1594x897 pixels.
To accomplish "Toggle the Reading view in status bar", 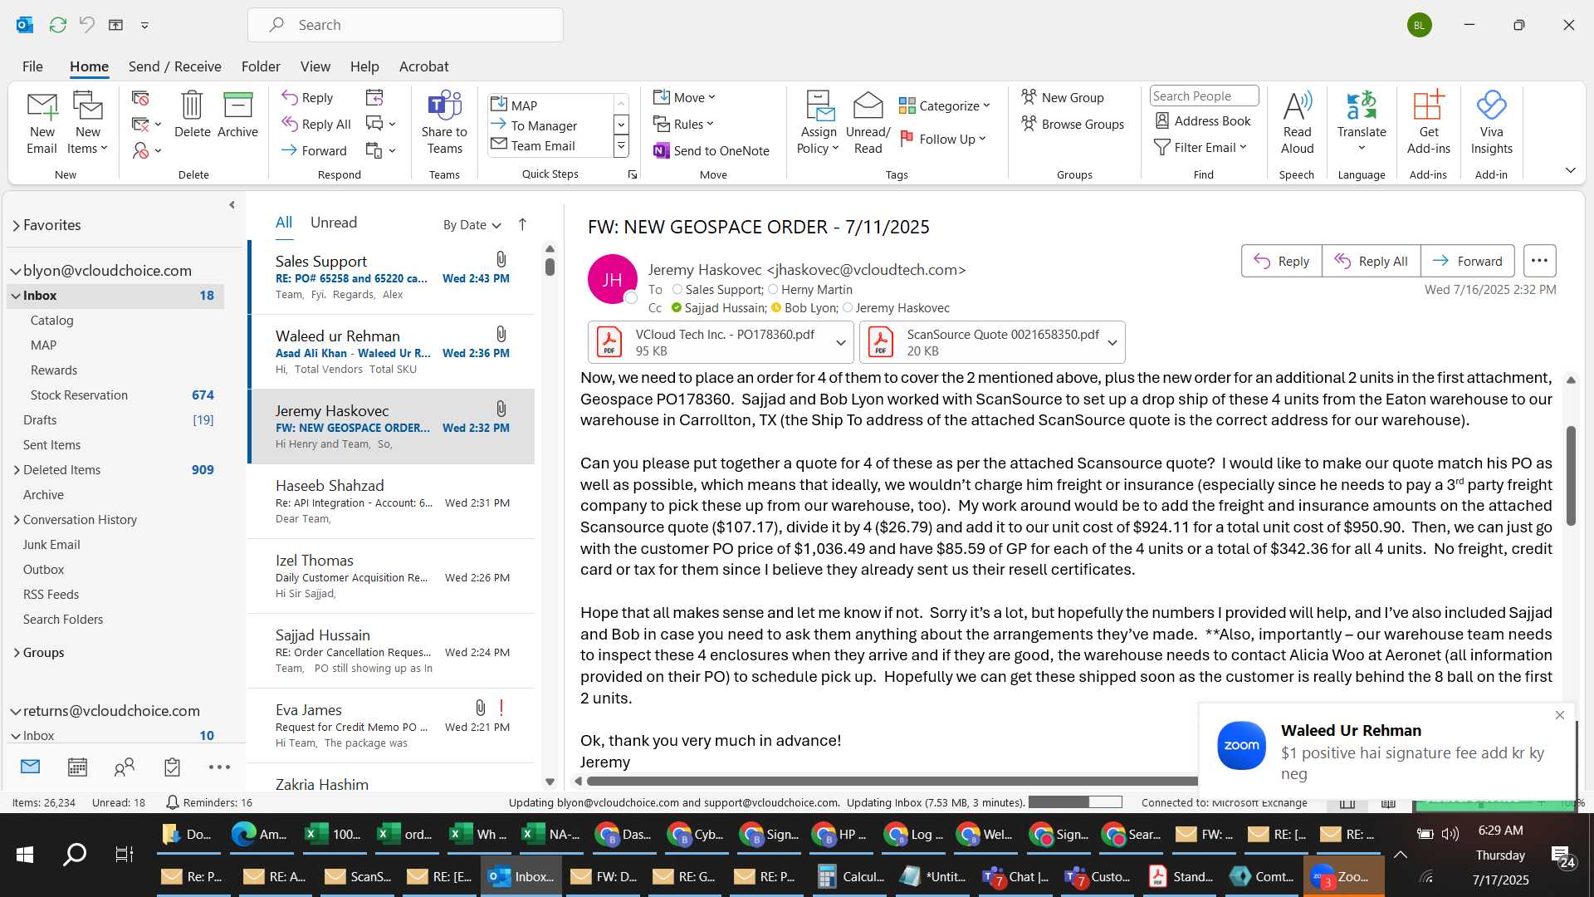I will pyautogui.click(x=1388, y=803).
